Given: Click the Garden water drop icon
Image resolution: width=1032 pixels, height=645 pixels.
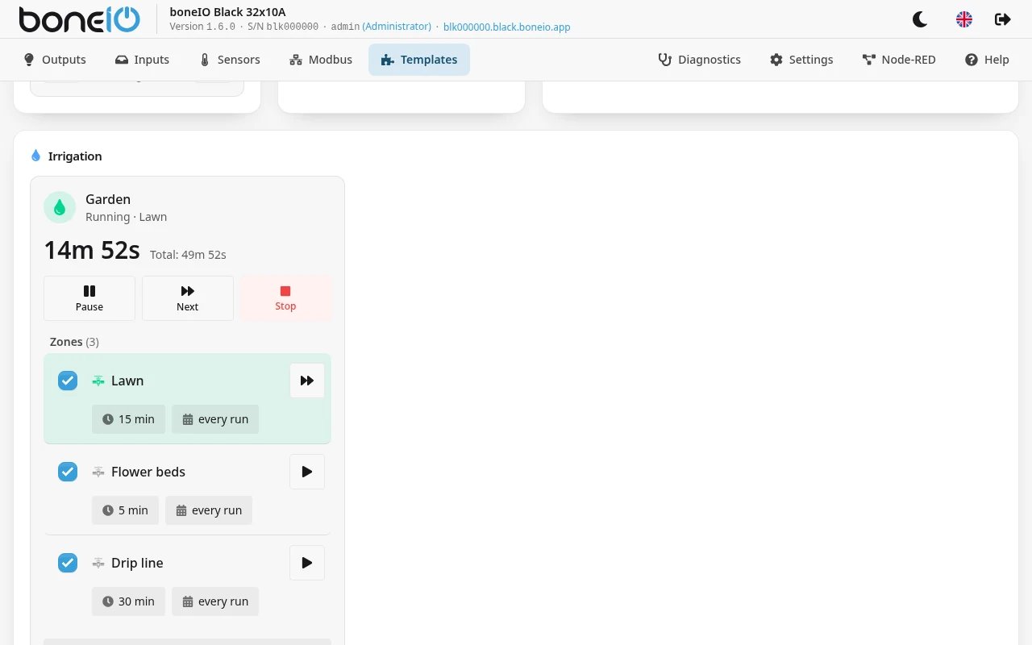Looking at the screenshot, I should pos(60,207).
